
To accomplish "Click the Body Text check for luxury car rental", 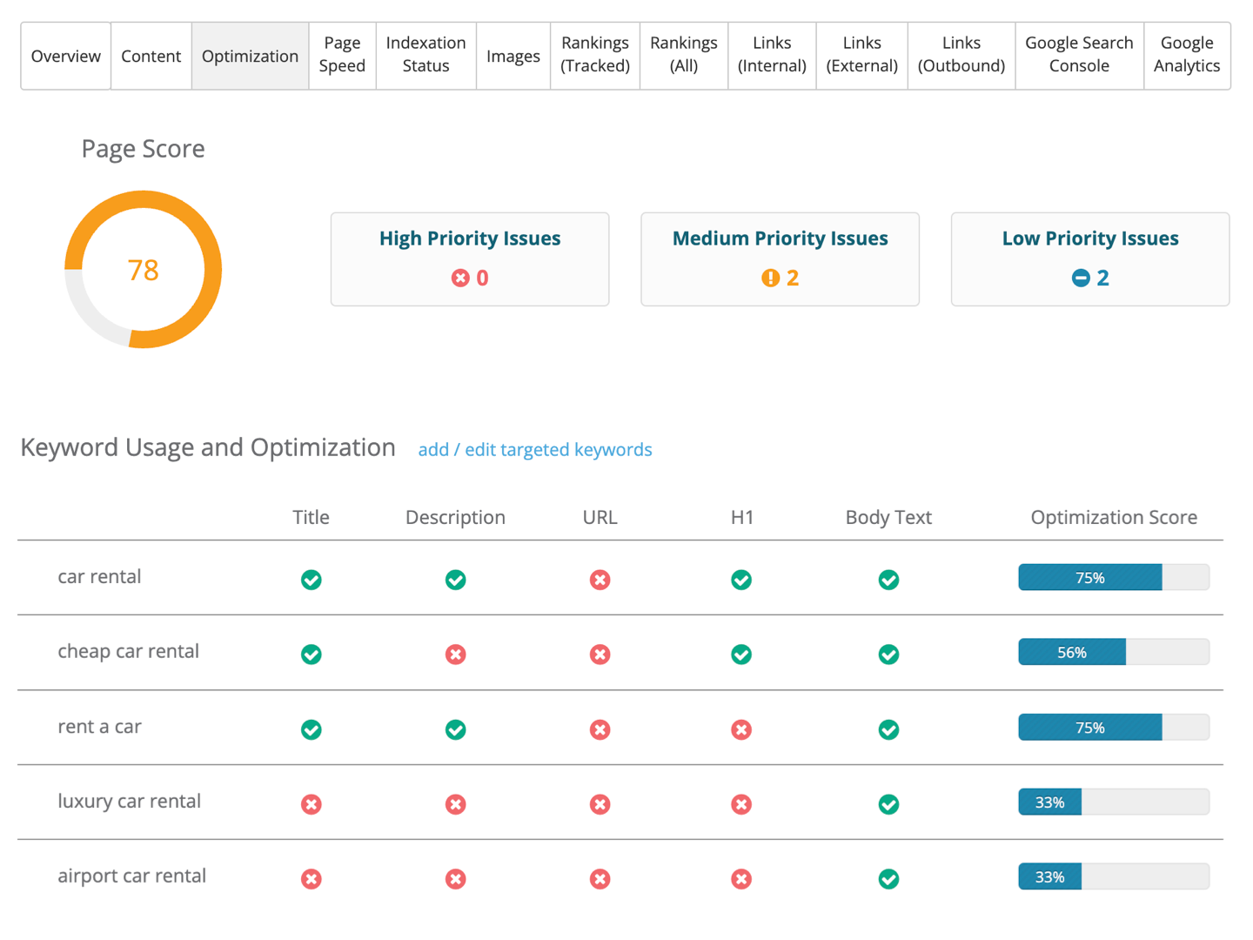I will pyautogui.click(x=888, y=804).
